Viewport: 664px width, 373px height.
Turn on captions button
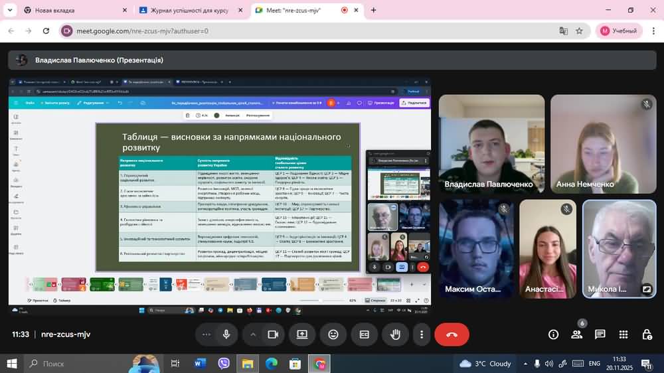pos(365,335)
